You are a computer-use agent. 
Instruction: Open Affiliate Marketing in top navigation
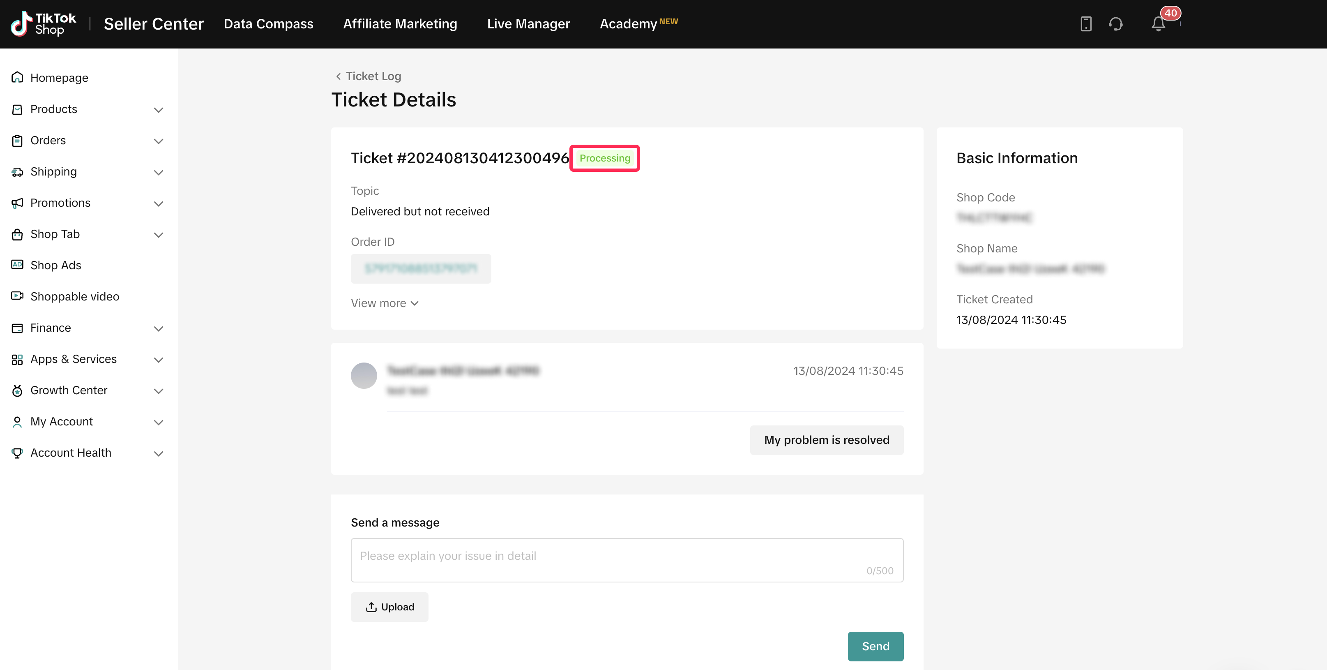(x=400, y=24)
